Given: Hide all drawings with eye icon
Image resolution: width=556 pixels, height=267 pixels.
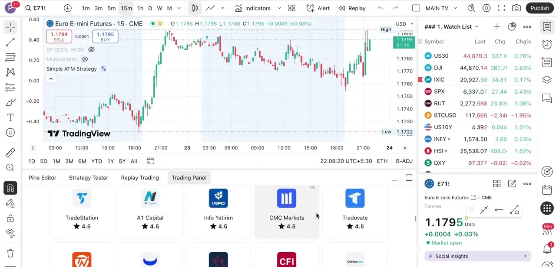Looking at the screenshot, I should coord(10,233).
